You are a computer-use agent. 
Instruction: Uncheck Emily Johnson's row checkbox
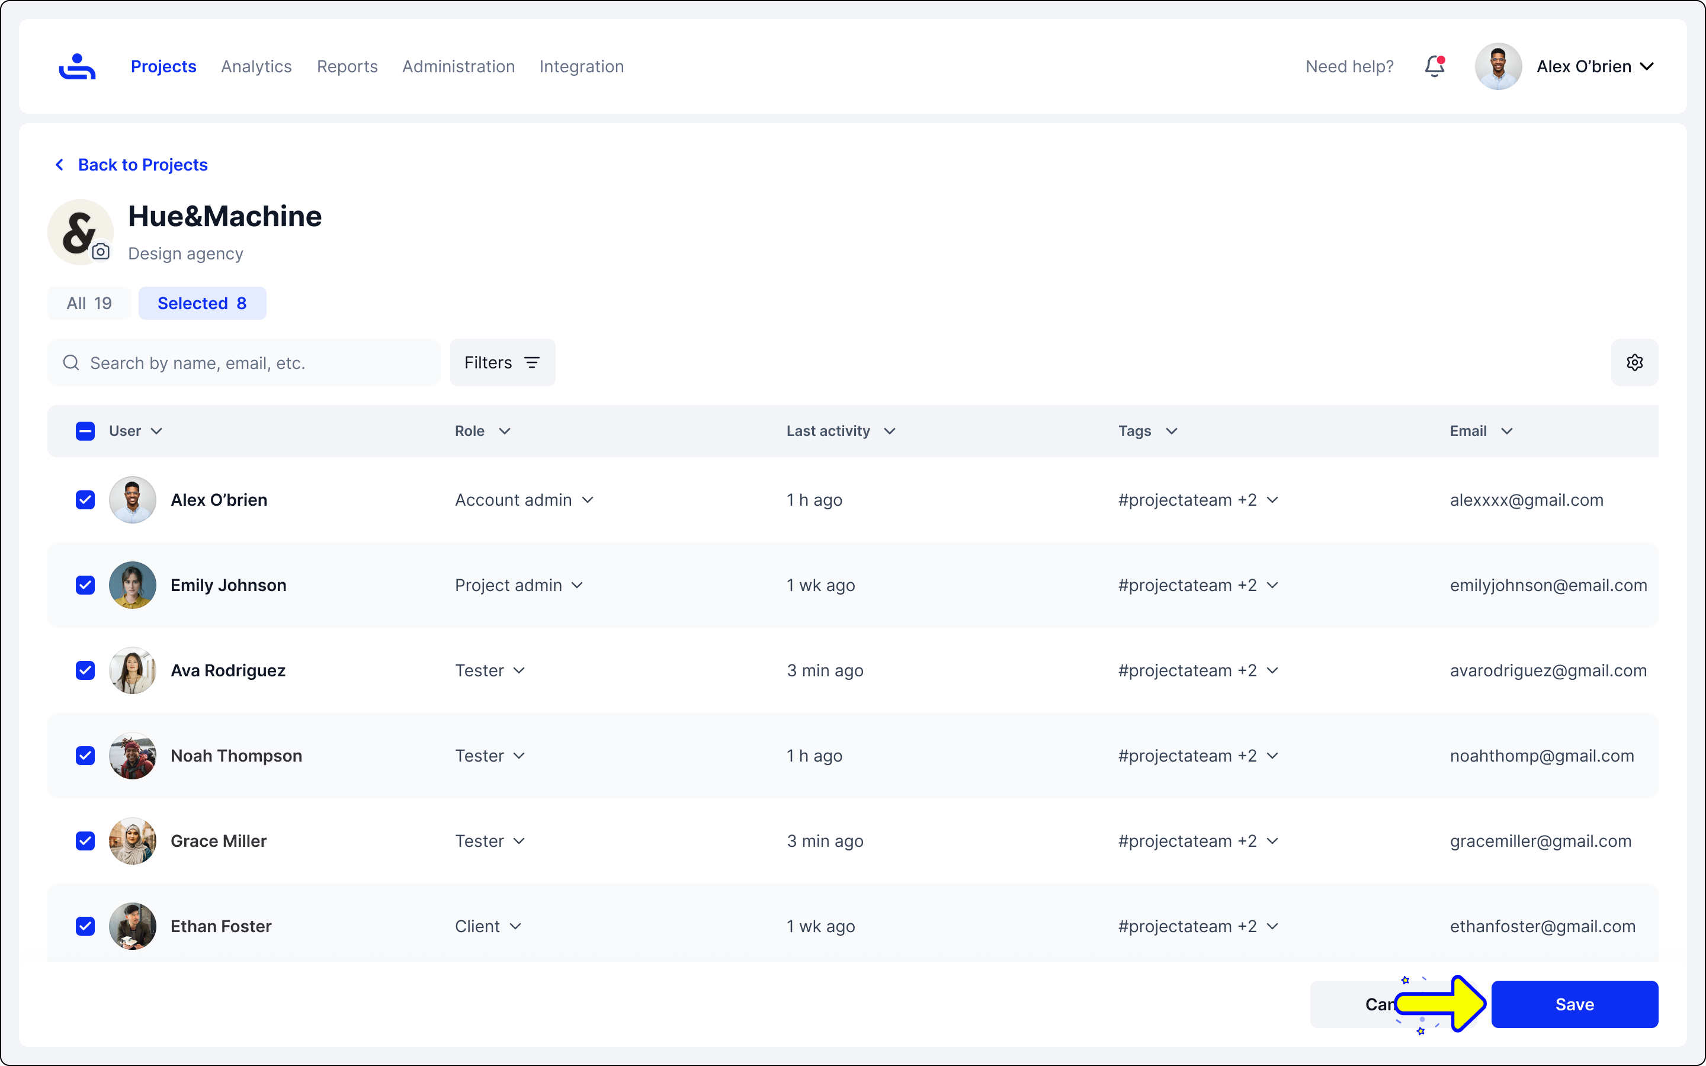pyautogui.click(x=85, y=585)
